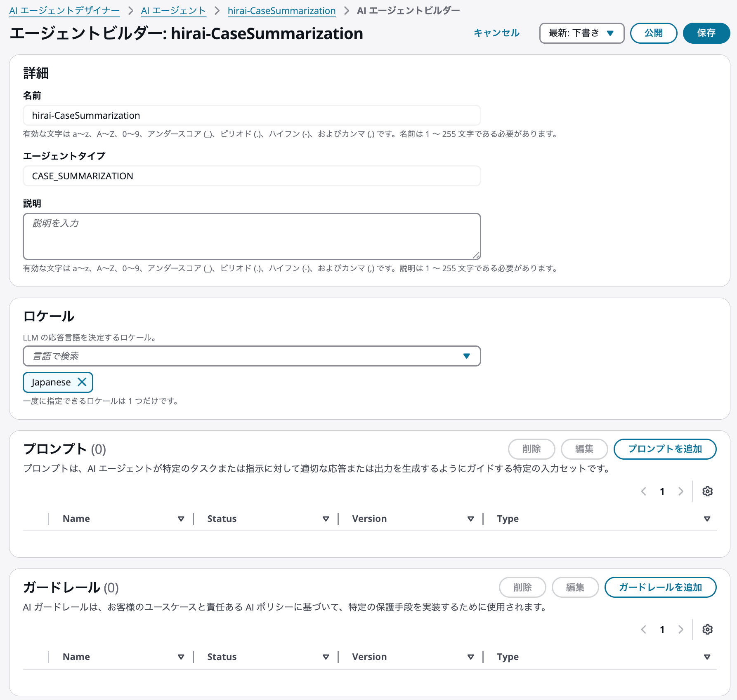This screenshot has width=737, height=700.
Task: Open the Type column filter in the prompt table
Action: click(x=707, y=519)
